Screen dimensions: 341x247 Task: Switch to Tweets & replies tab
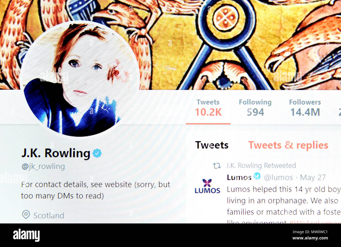[288, 145]
